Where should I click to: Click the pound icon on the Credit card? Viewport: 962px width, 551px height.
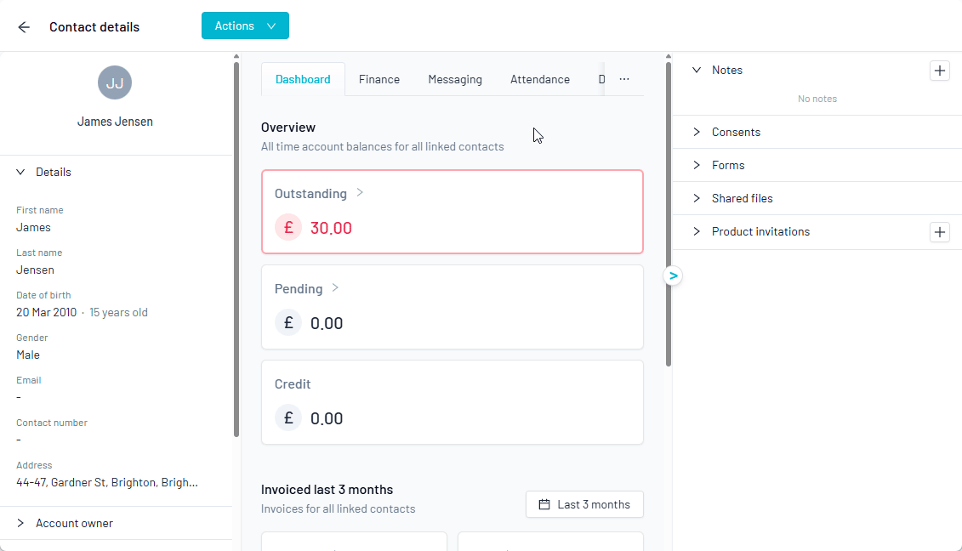coord(287,418)
